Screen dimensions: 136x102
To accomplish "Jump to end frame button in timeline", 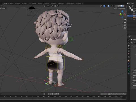I will pos(58,94).
